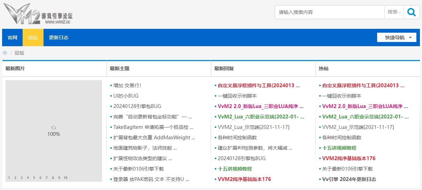Image resolution: width=422 pixels, height=190 pixels.
Task: Click the VM2 game engine forum logo
Action: pos(38,14)
